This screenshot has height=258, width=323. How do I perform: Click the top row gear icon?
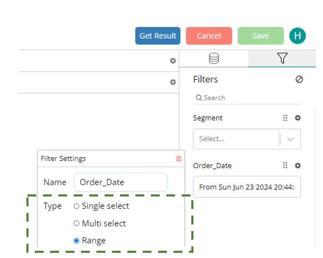[173, 60]
